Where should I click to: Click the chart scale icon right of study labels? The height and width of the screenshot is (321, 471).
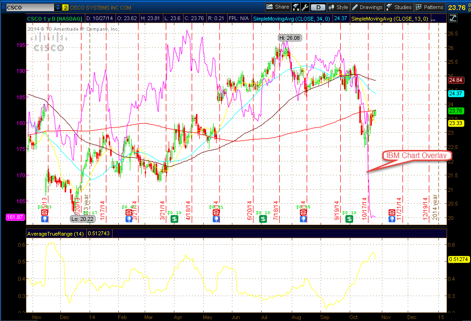point(453,18)
